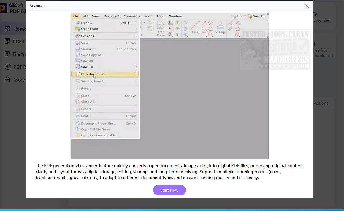Open the Comments menu in the preview
344x211 pixels.
click(x=132, y=16)
